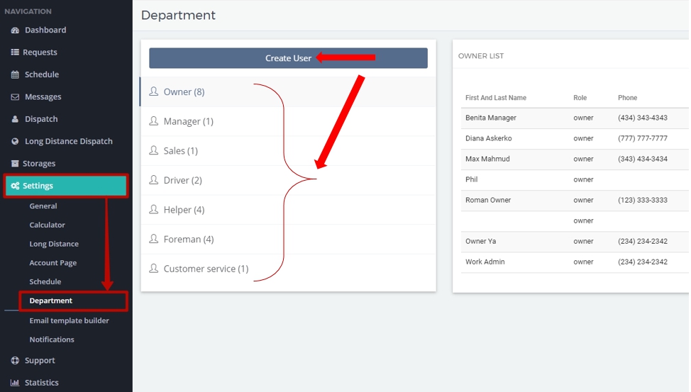The image size is (691, 392).
Task: Click the Schedule calendar icon in the main navigation
Action: click(x=15, y=74)
